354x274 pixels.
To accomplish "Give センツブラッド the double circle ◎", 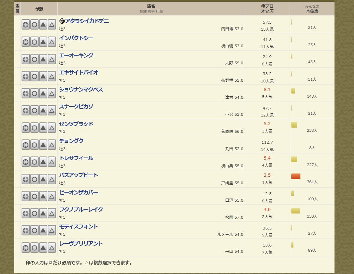I will 26,128.
